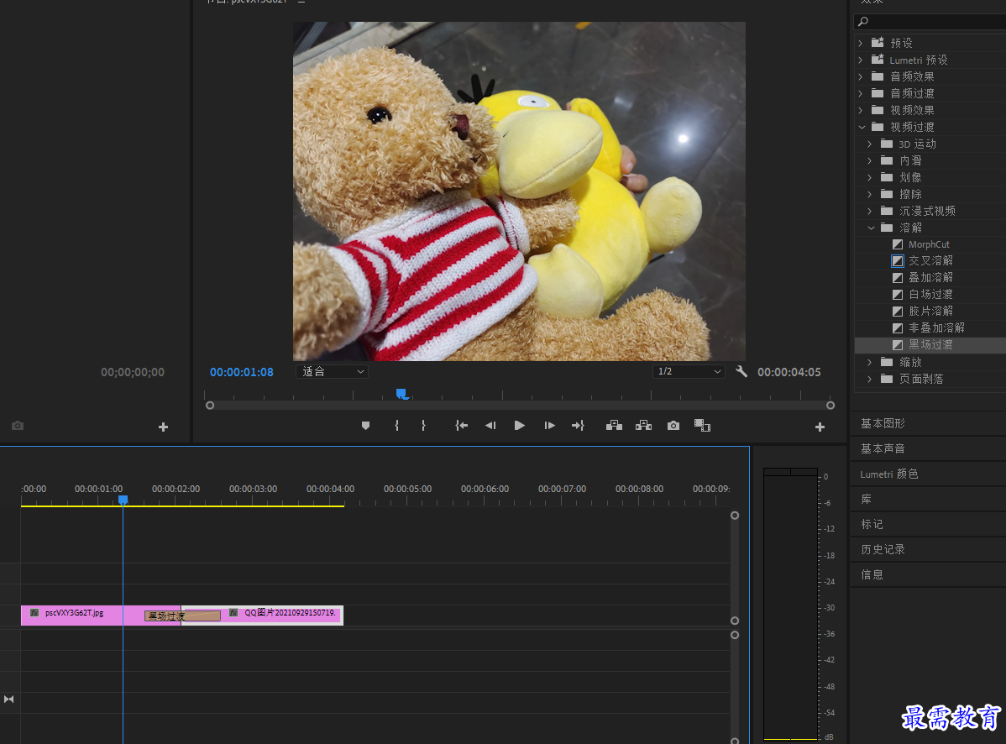1006x744 pixels.
Task: Click the 00;00;00;00 source timecode
Action: coord(132,372)
